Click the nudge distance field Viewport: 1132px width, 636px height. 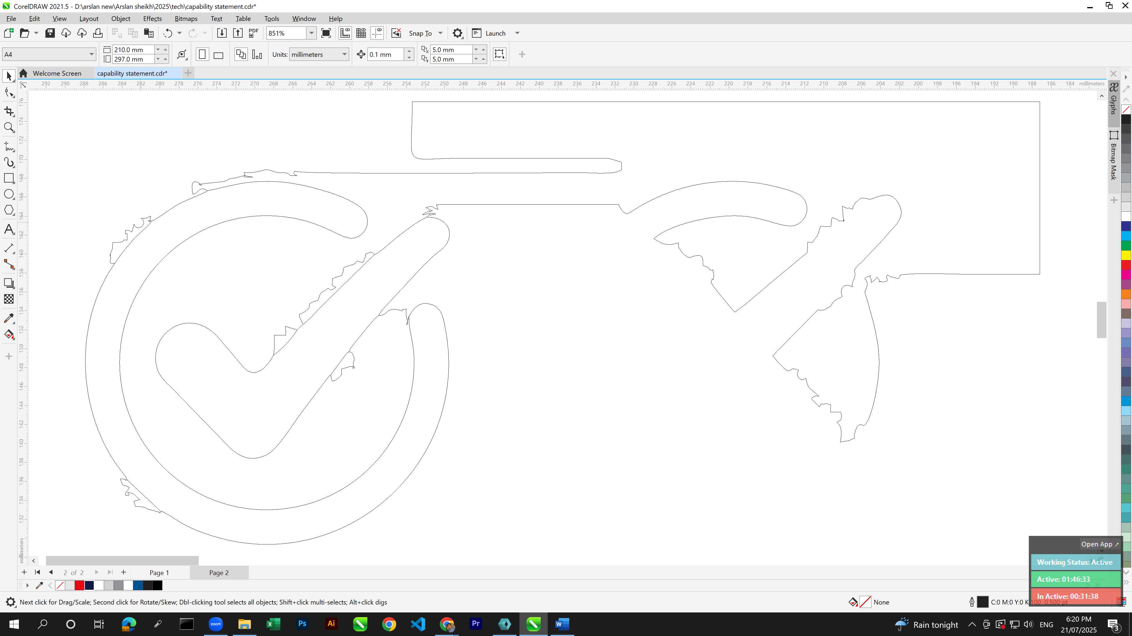coord(385,54)
